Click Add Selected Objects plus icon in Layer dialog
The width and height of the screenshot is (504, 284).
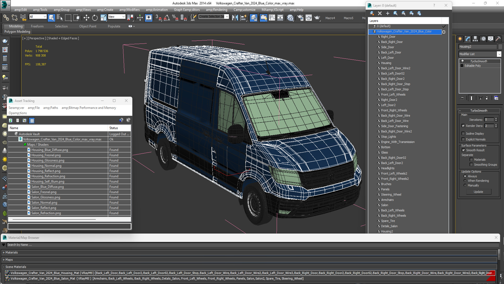pyautogui.click(x=387, y=13)
